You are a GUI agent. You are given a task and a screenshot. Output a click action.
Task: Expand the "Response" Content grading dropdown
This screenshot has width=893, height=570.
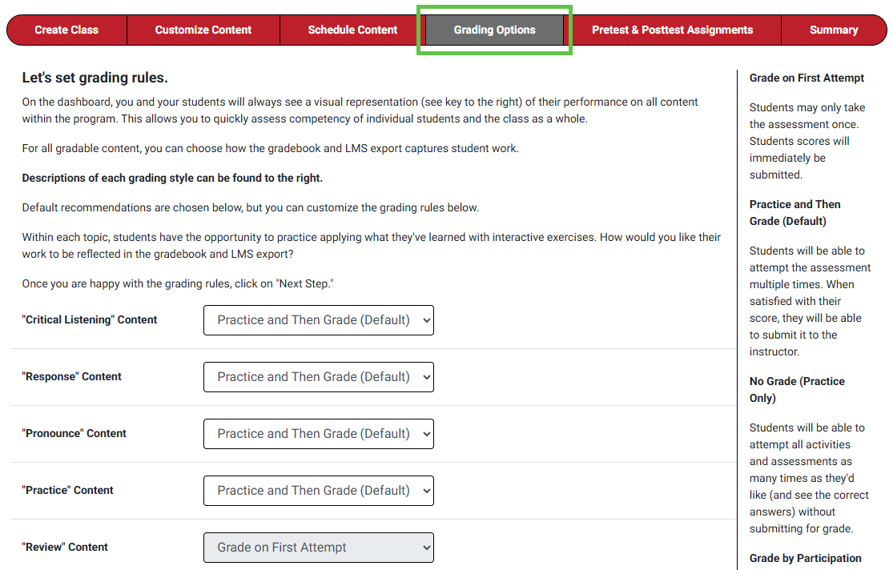click(x=319, y=377)
